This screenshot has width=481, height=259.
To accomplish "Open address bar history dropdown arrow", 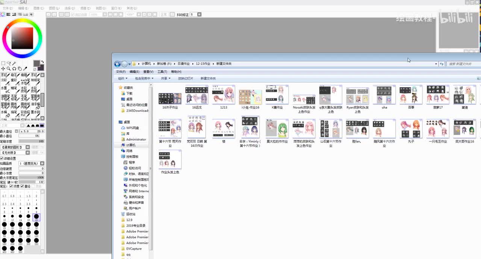I will pyautogui.click(x=436, y=64).
